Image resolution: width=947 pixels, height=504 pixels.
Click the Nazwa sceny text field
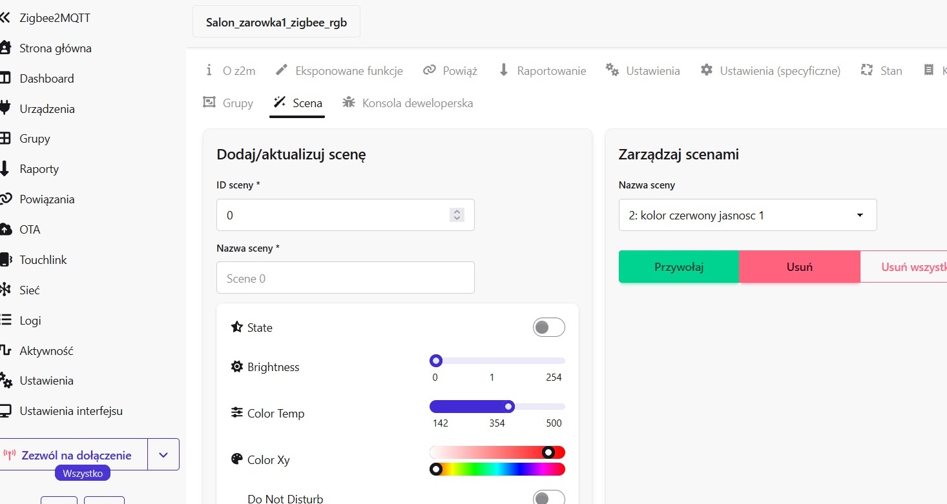[345, 278]
